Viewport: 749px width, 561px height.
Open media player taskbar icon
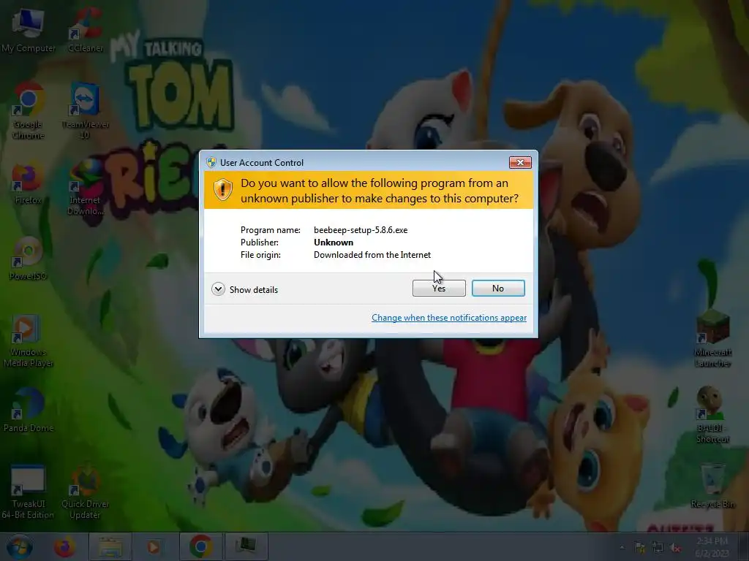point(154,546)
